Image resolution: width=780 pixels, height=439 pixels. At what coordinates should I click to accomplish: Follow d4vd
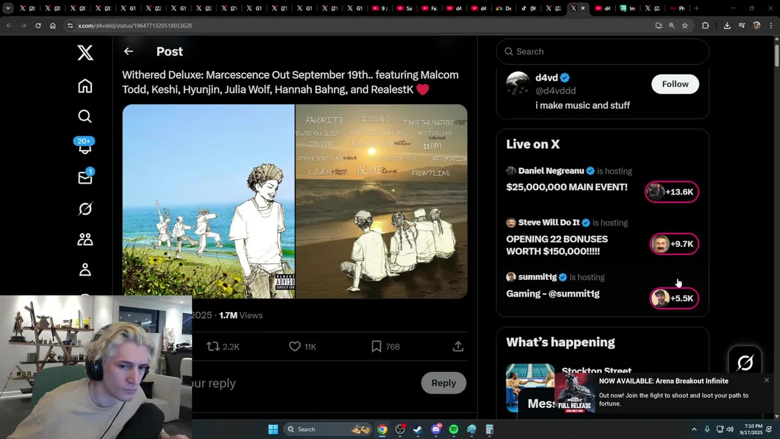[x=675, y=84]
